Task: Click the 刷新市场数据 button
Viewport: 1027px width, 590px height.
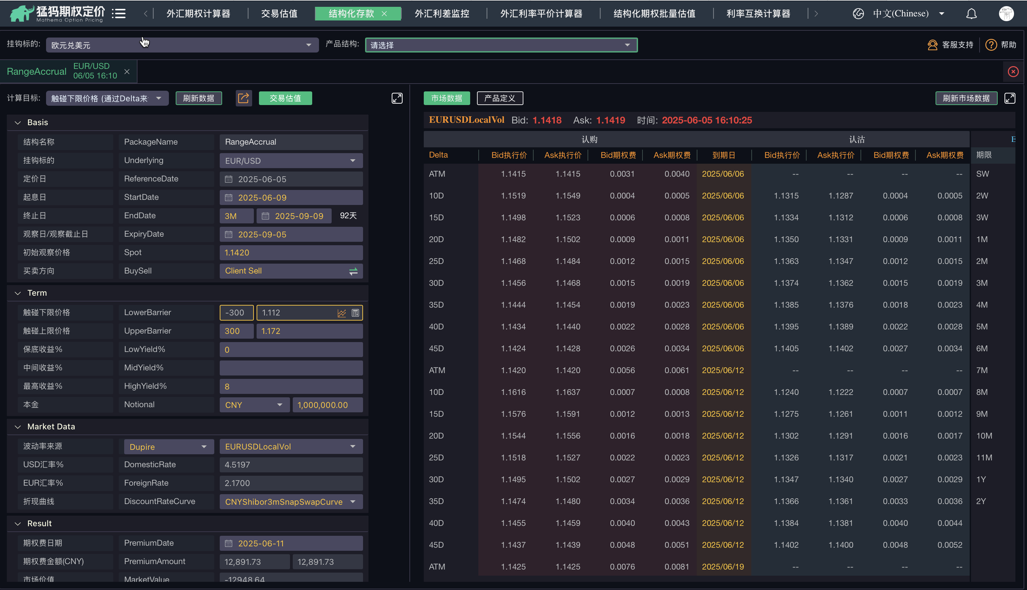Action: tap(966, 98)
